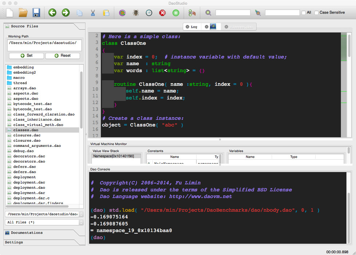Close the Log tab with its X

coord(187,27)
